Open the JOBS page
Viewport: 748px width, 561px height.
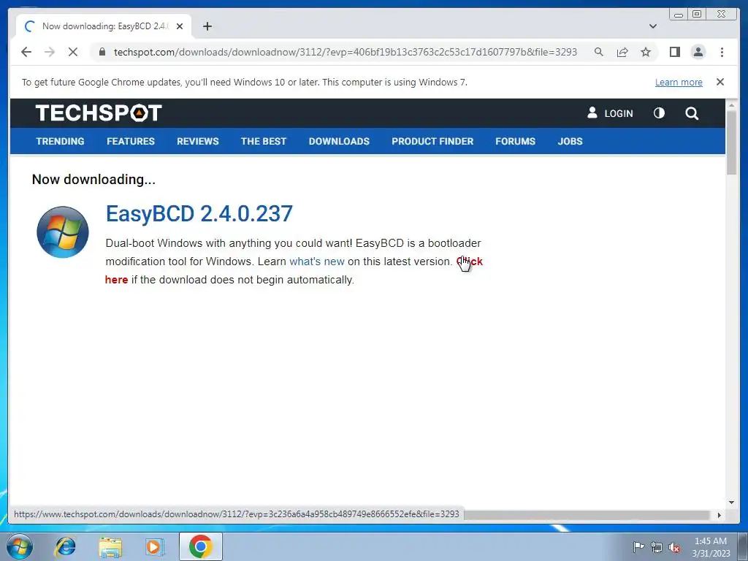570,141
